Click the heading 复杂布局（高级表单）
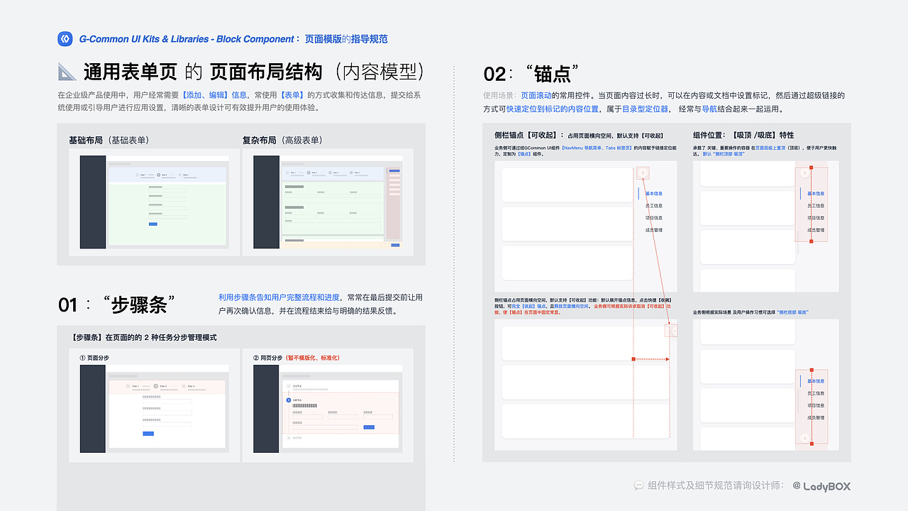The width and height of the screenshot is (908, 511). (x=282, y=140)
